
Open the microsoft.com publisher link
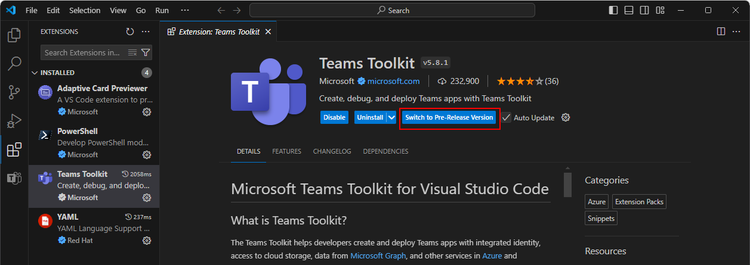393,81
